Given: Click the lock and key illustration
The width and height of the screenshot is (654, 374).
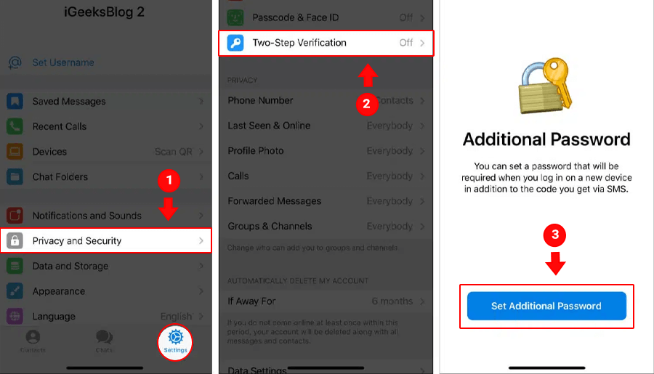Looking at the screenshot, I should (545, 86).
